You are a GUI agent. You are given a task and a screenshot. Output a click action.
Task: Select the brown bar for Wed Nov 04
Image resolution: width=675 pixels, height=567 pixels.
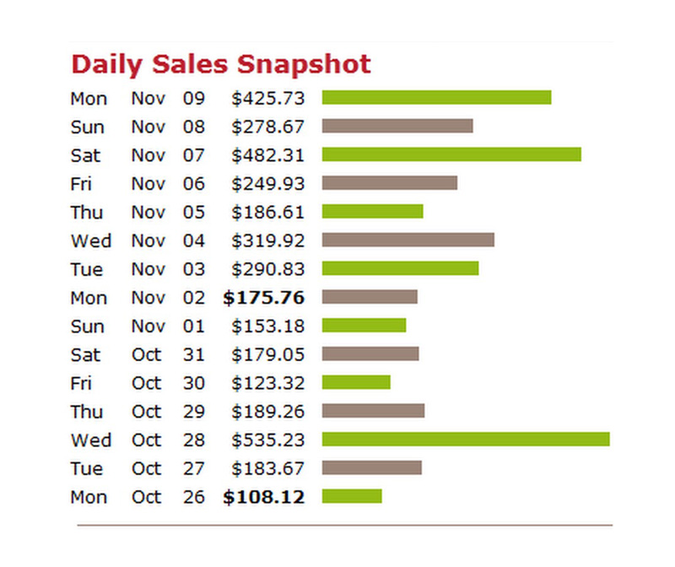click(x=408, y=240)
